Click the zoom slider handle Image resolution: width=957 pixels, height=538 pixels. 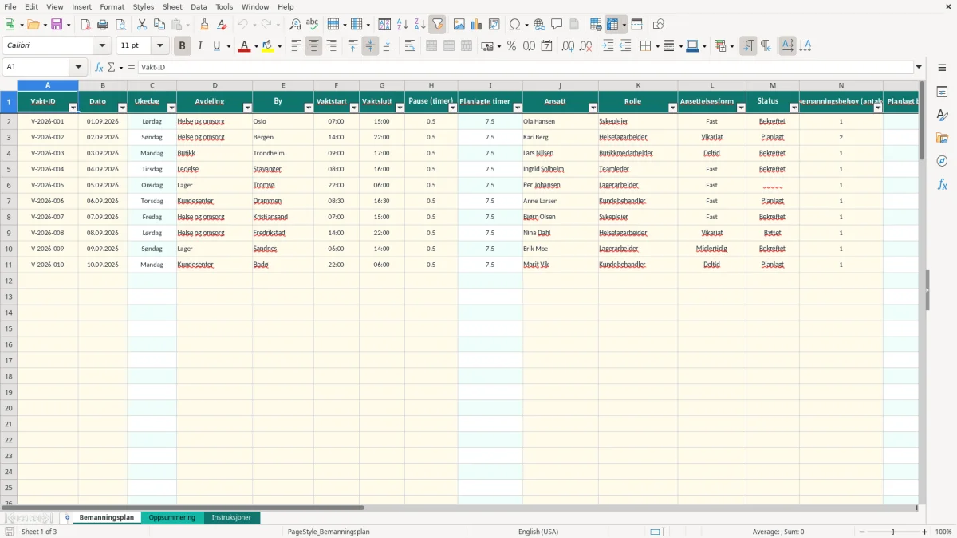coord(893,532)
